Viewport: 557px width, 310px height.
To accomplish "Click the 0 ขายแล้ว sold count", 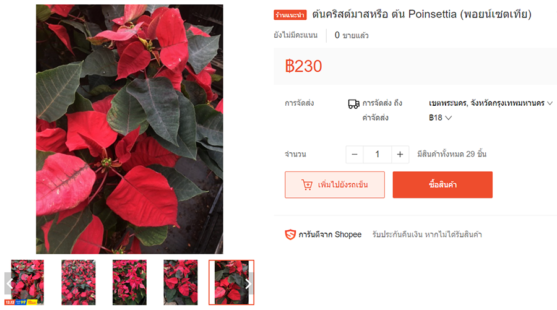I will 352,35.
